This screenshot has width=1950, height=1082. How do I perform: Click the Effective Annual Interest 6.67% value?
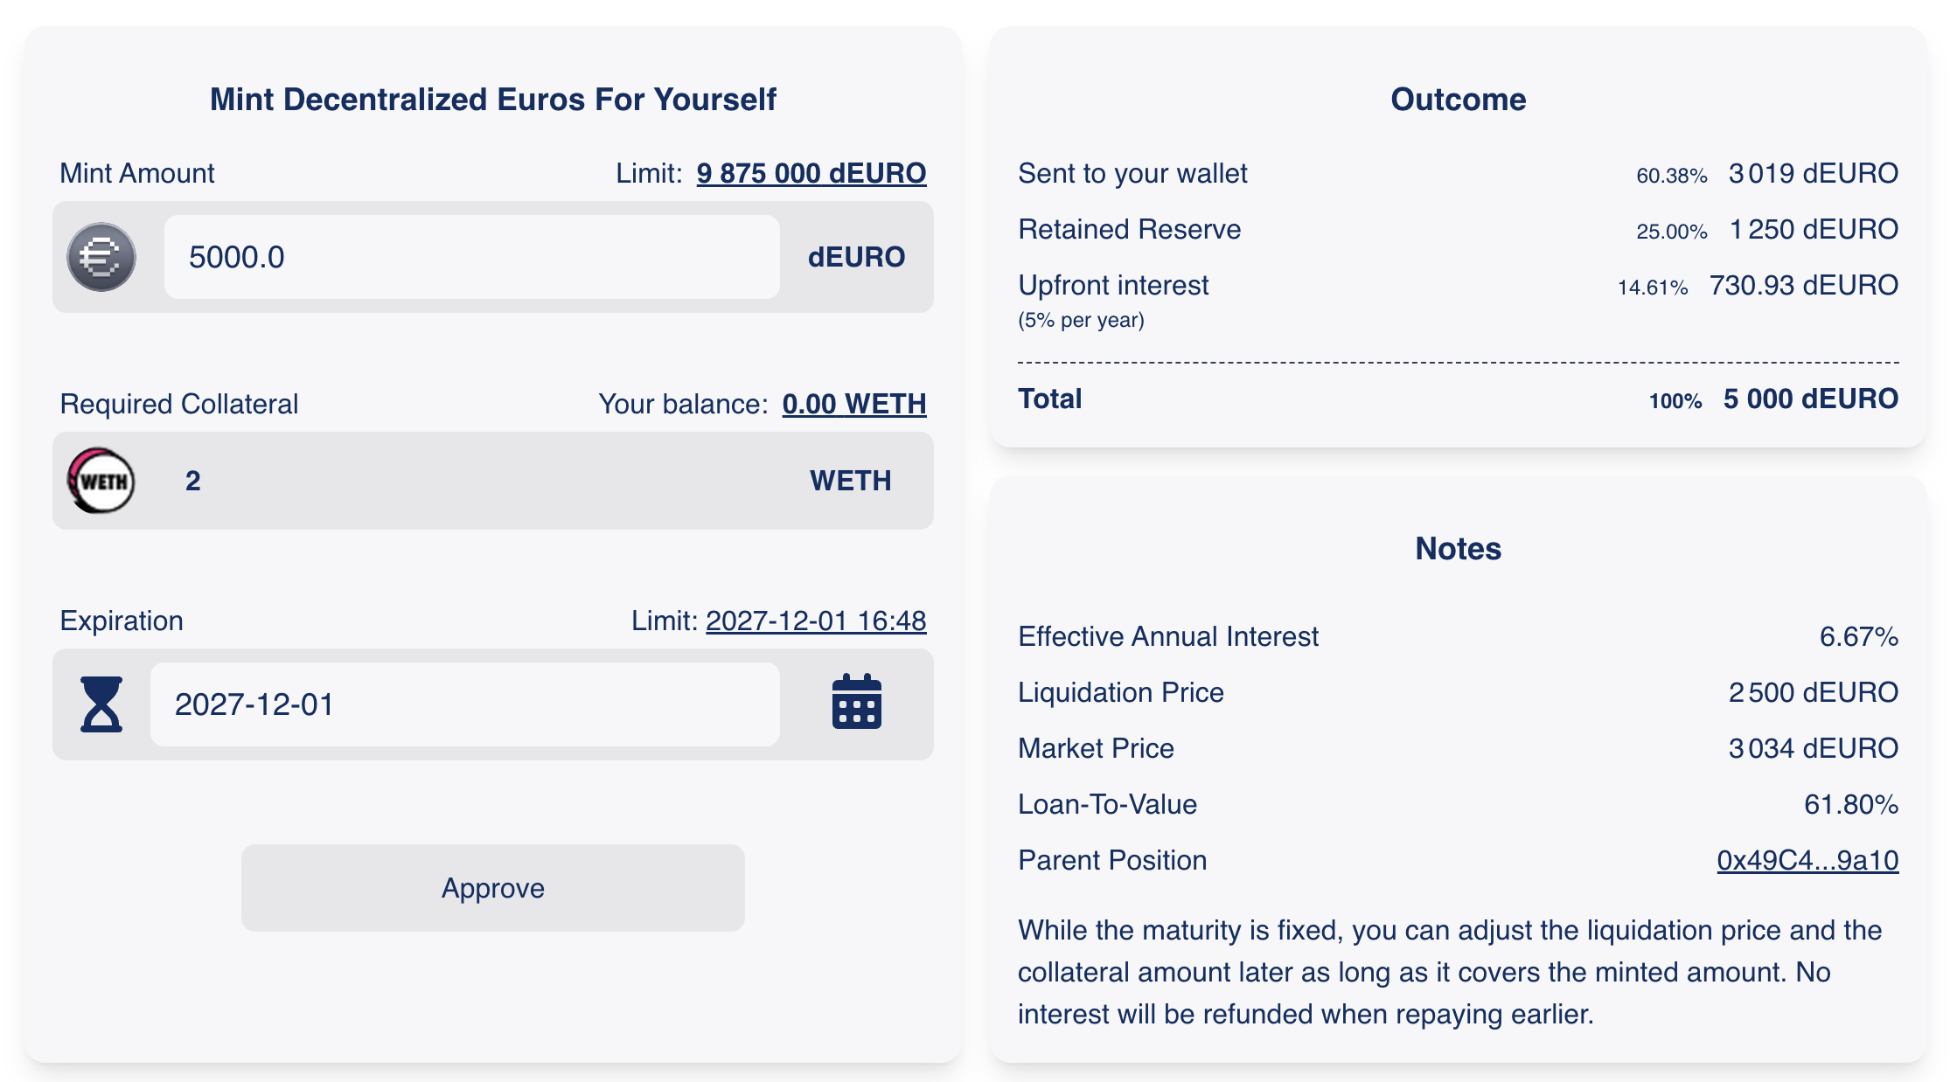[1858, 636]
